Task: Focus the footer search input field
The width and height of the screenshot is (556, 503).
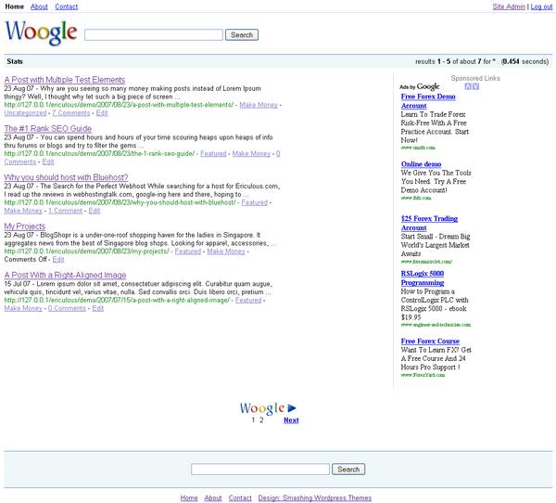Action: point(260,470)
